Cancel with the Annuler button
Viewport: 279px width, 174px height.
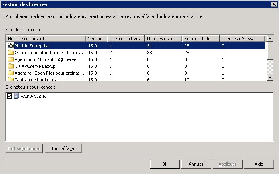point(196,164)
